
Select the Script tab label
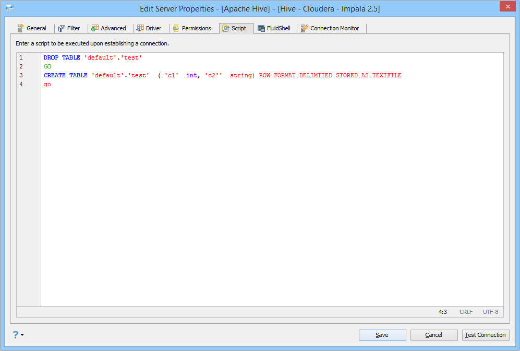pos(239,28)
